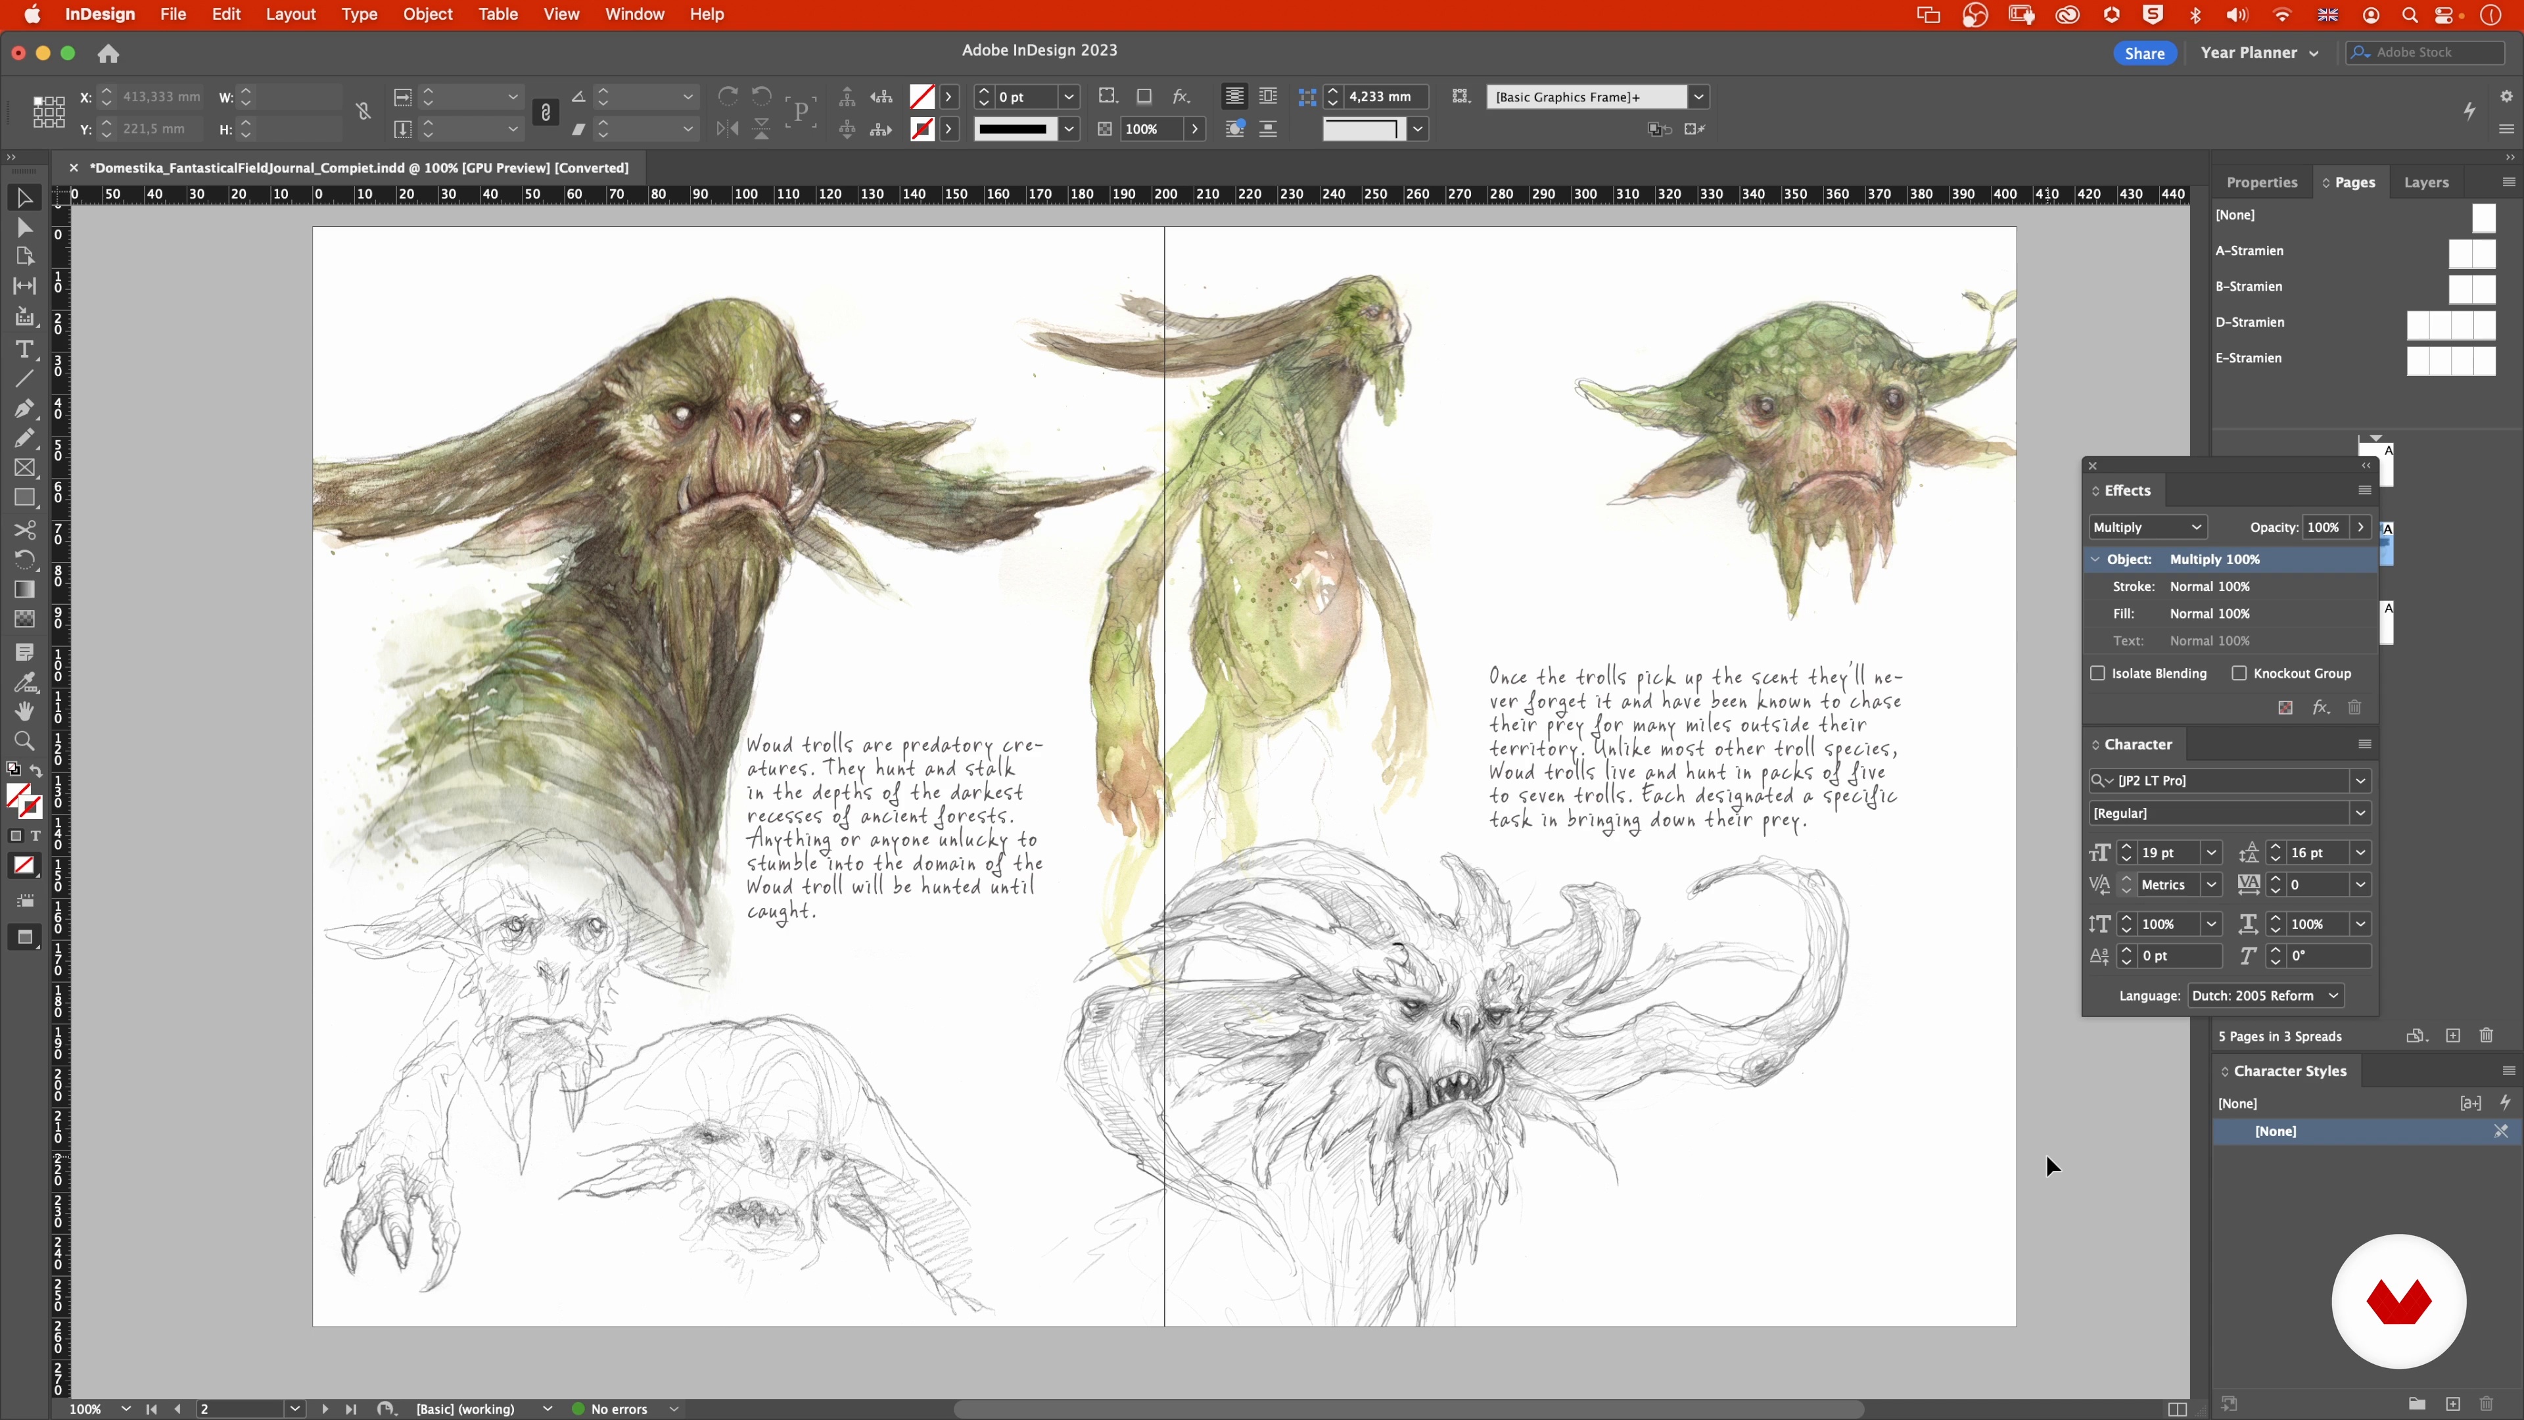Select the Note tool
This screenshot has width=2524, height=1420.
[24, 651]
